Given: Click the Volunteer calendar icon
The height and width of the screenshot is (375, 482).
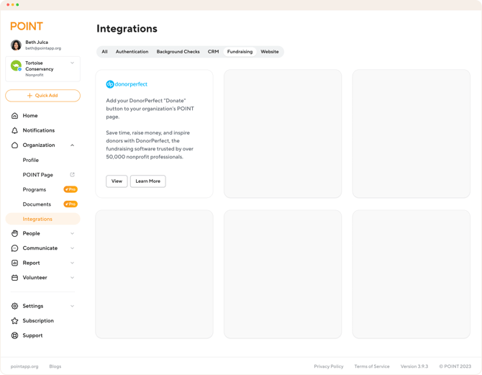Looking at the screenshot, I should [14, 278].
